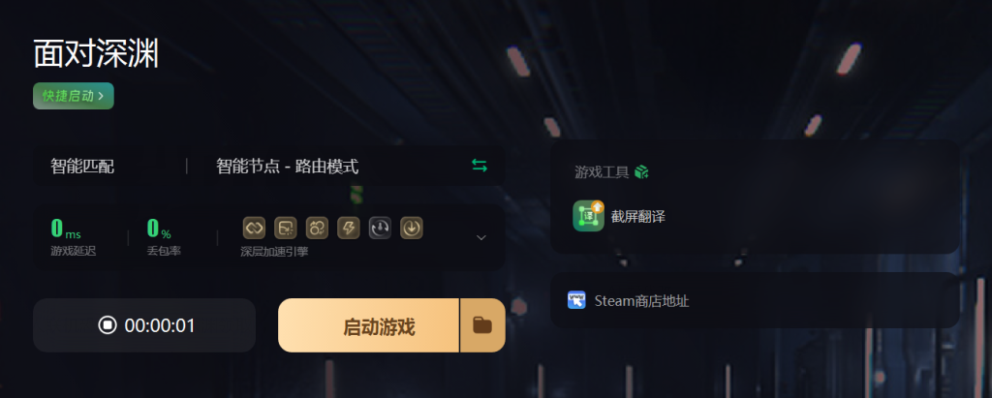Click the lightning bolt acceleration icon
This screenshot has width=992, height=398.
(349, 228)
